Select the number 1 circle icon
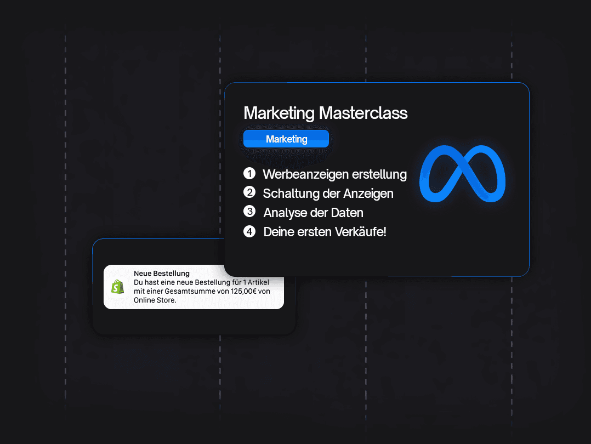 pyautogui.click(x=249, y=173)
